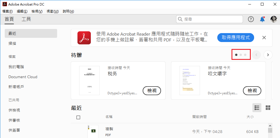The width and height of the screenshot is (280, 138).
Task: Sort files by 名稱 column header
Action: (109, 117)
